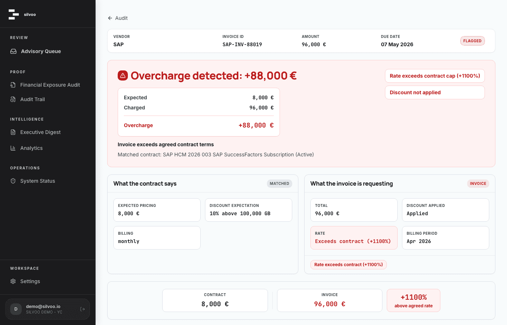Click the Charged row in overcharge summary
The image size is (507, 325).
pyautogui.click(x=199, y=108)
